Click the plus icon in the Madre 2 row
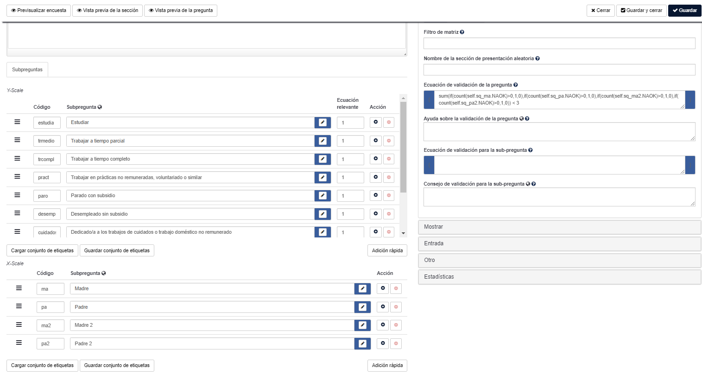The width and height of the screenshot is (702, 380). coord(383,325)
